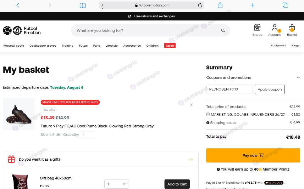Viewport: 304px width, 189px height.
Task: Click Add to cart for gift bag
Action: click(177, 184)
